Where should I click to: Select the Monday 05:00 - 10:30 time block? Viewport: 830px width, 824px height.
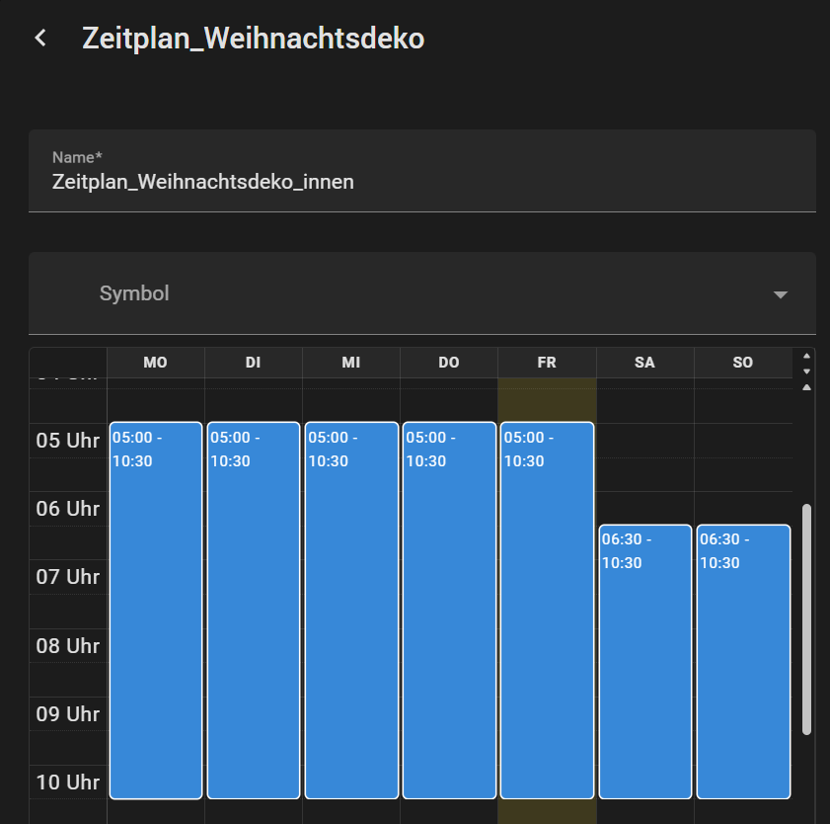pos(156,610)
